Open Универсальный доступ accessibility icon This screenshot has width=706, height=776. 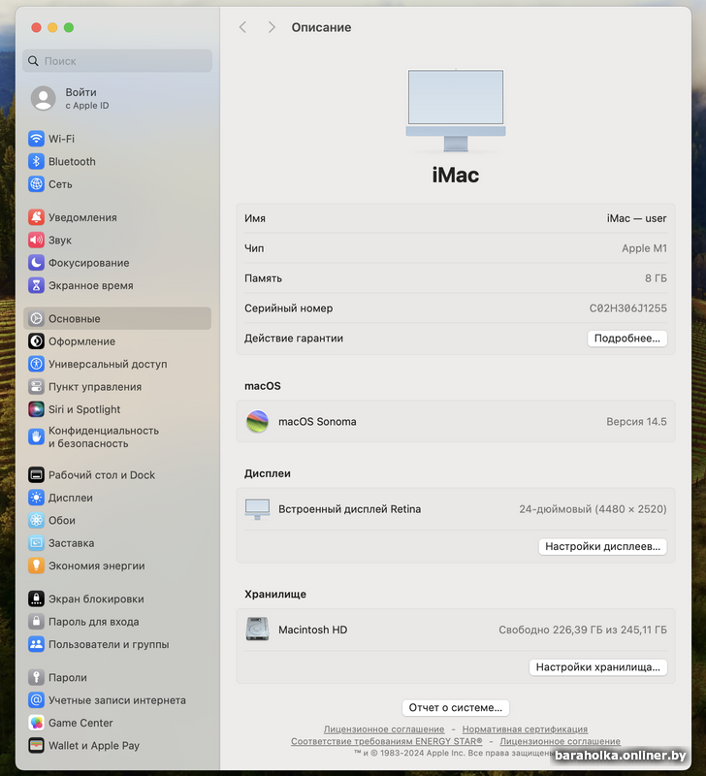click(x=36, y=365)
